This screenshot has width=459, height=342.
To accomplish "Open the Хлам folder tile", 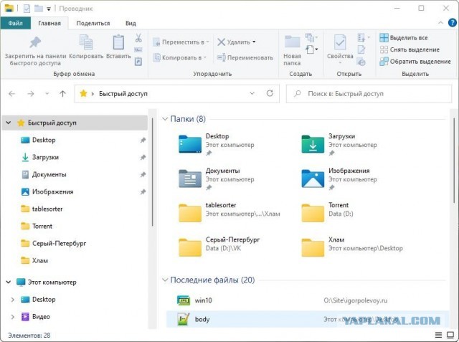I will [x=352, y=247].
